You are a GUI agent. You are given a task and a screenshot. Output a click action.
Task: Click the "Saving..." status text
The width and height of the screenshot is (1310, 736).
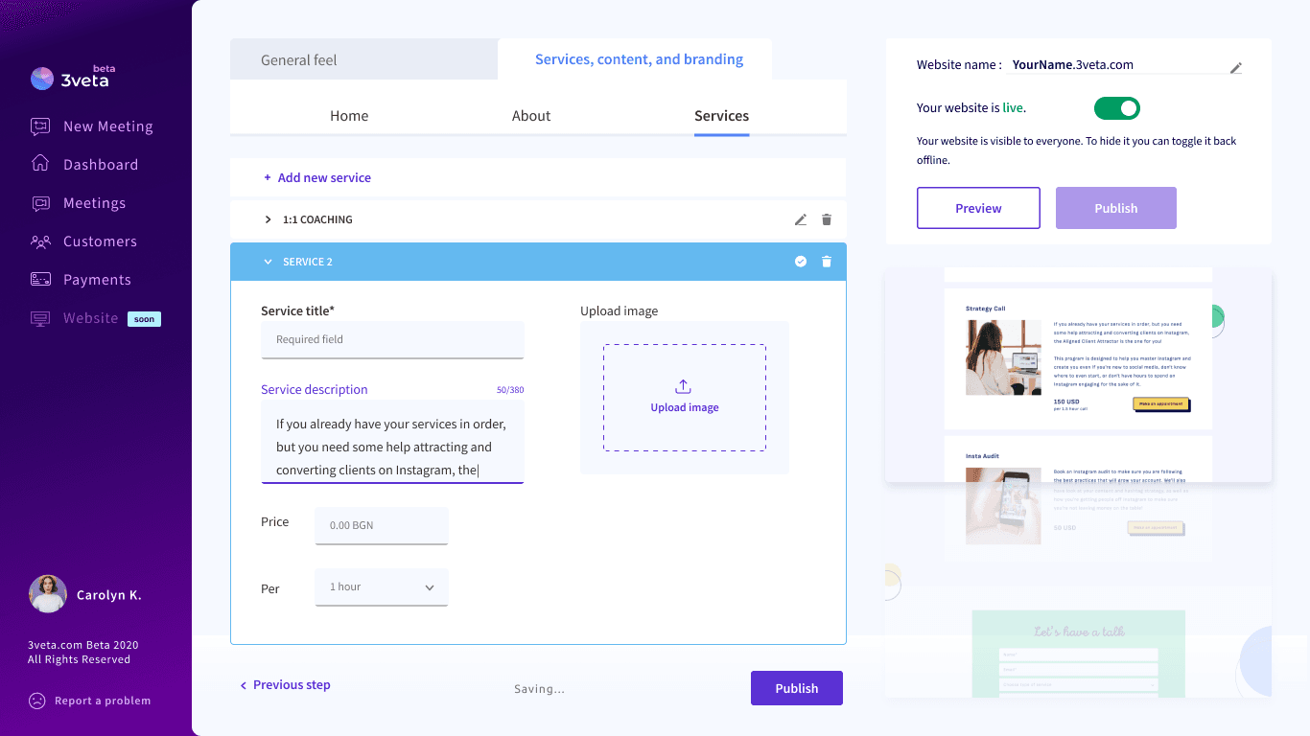point(539,689)
